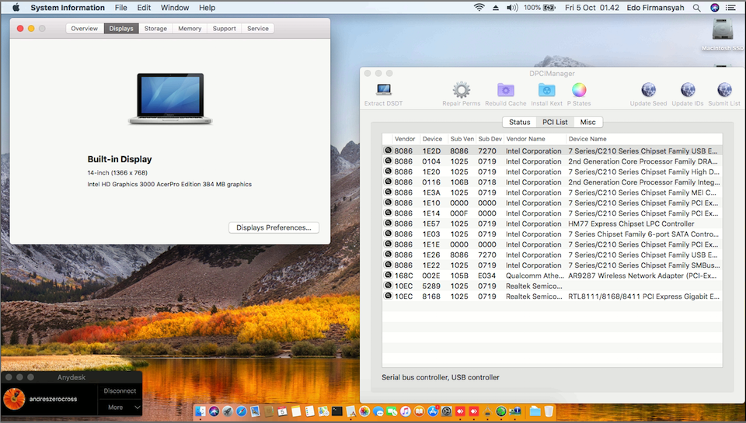The image size is (746, 423).
Task: Launch Siri from the Dock
Action: pyautogui.click(x=214, y=411)
